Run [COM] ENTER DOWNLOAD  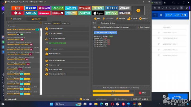[67, 39]
